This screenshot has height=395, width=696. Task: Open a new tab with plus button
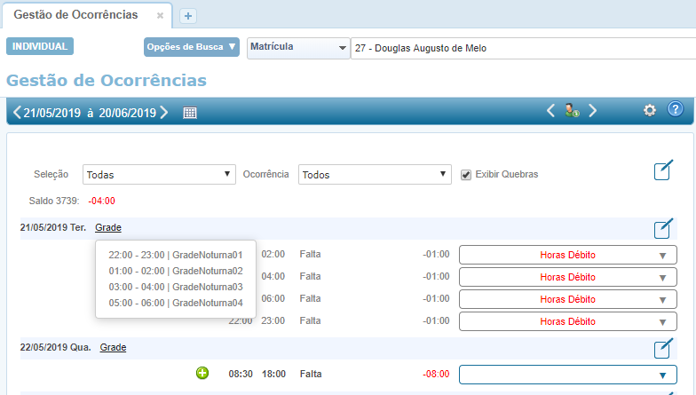(x=188, y=16)
